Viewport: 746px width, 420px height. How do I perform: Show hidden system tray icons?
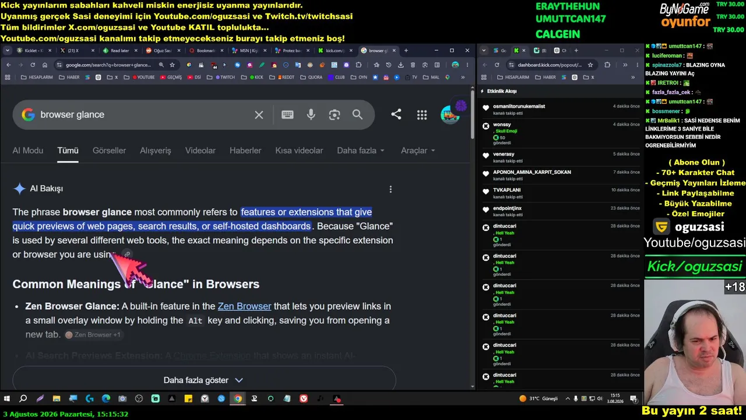click(x=568, y=399)
